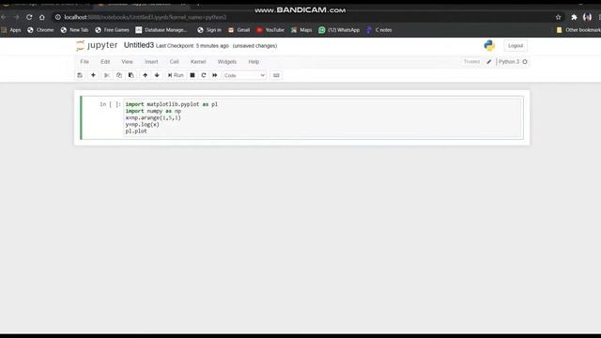Run the selected cell
The image size is (601, 338).
176,75
